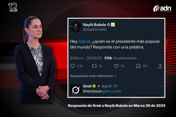Screen dimensions: 176x117
Task: Click the reply speech bubble icon
Action: [72, 66]
